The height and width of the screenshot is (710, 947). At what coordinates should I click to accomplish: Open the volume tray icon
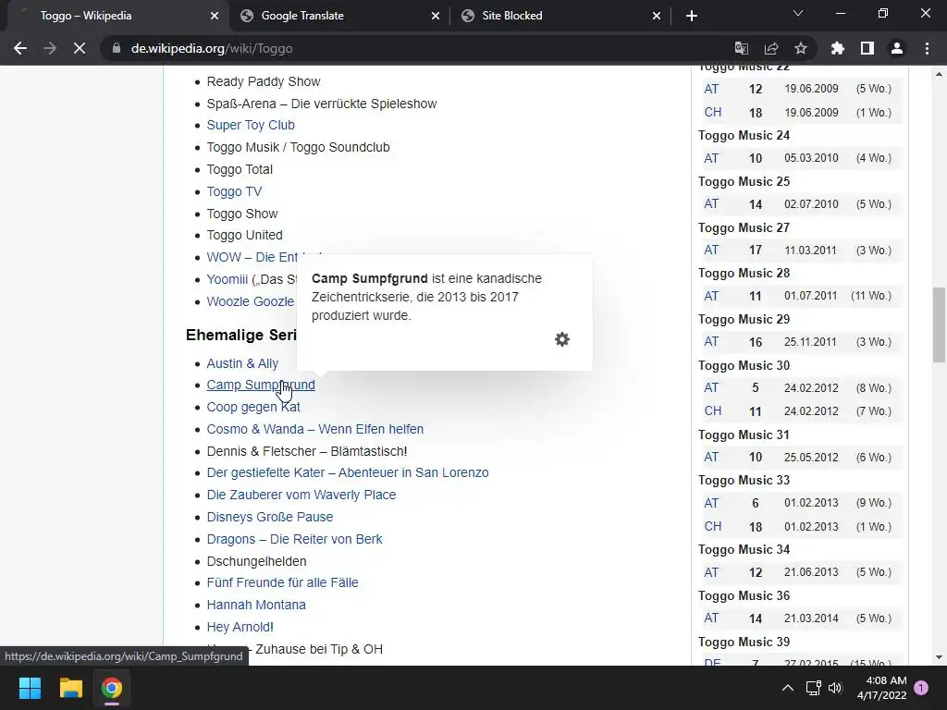(835, 688)
